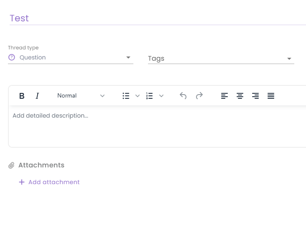Image resolution: width=306 pixels, height=249 pixels.
Task: Redo the last undone edit
Action: pos(199,96)
